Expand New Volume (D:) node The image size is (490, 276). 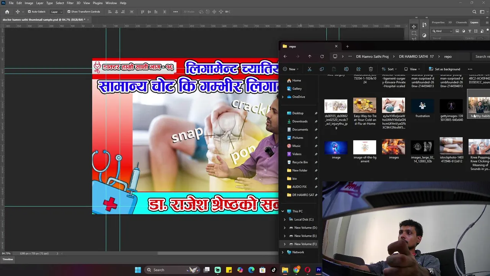click(284, 228)
